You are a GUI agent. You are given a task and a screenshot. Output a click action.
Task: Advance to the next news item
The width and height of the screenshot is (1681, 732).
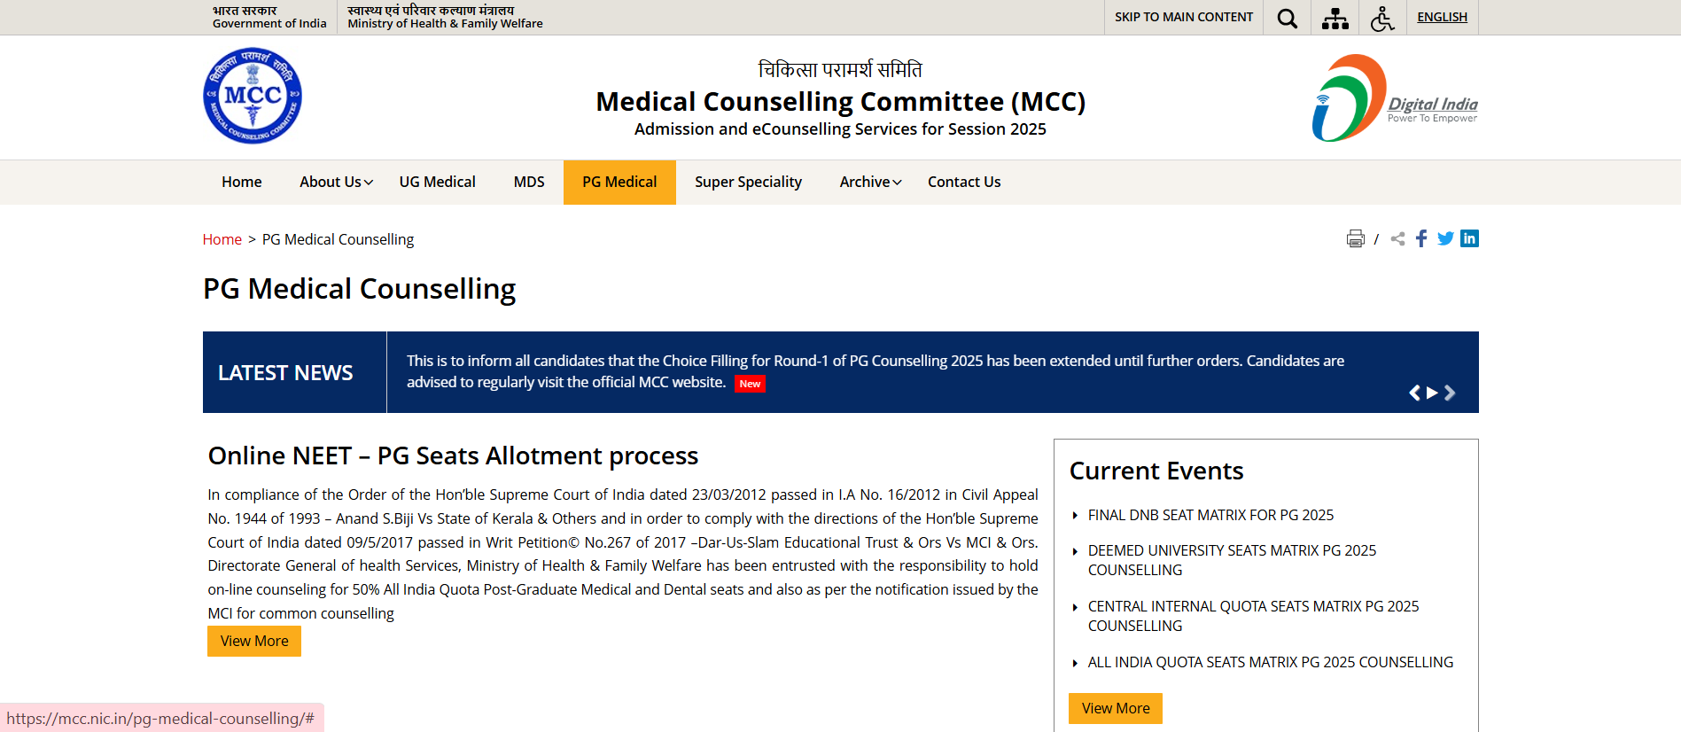point(1450,393)
